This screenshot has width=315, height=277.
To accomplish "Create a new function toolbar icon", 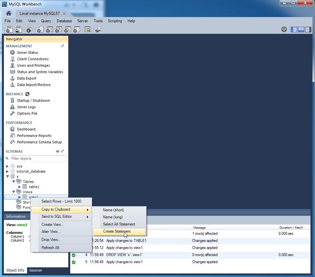I will click(x=77, y=29).
